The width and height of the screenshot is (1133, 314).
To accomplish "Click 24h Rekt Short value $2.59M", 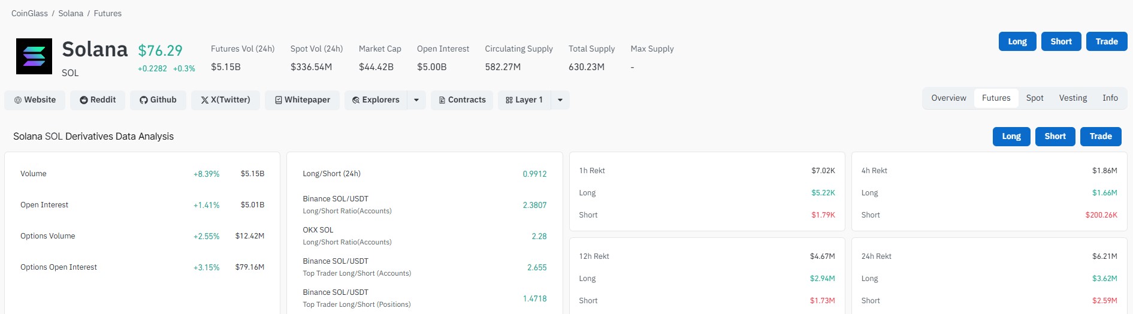I will pyautogui.click(x=1105, y=301).
